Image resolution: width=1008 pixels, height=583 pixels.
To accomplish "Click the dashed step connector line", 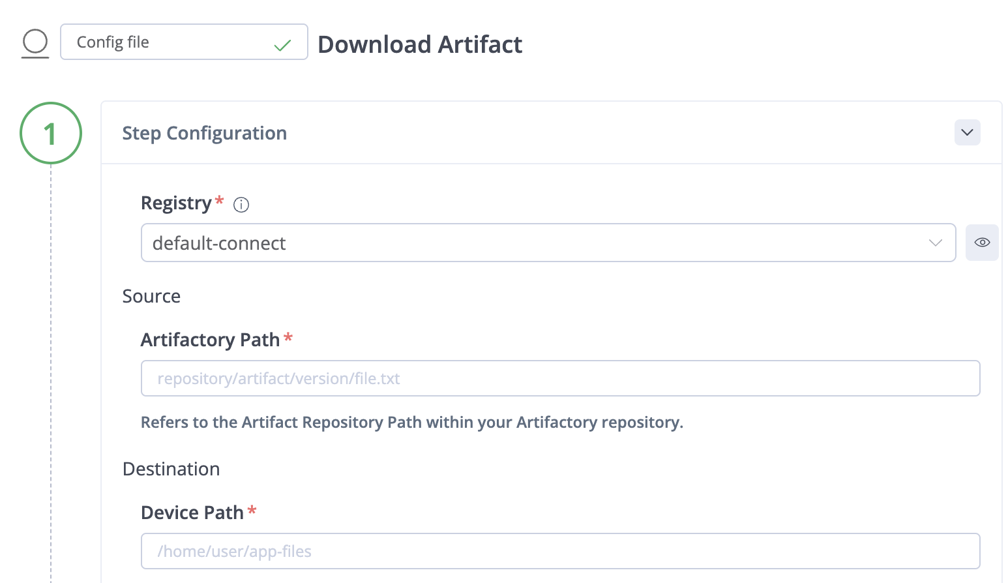I will click(51, 365).
